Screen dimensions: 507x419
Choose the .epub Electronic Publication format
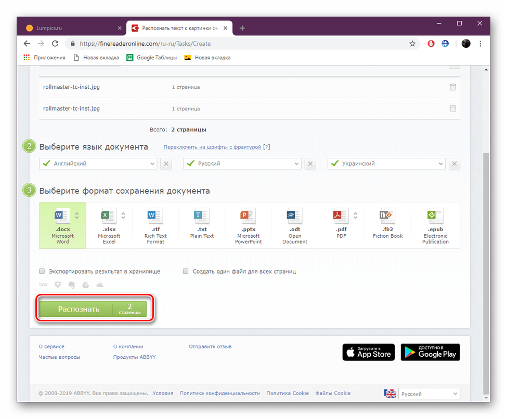click(435, 225)
